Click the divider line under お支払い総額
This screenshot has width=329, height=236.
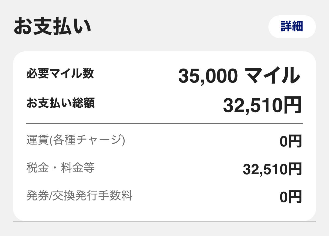(x=164, y=124)
